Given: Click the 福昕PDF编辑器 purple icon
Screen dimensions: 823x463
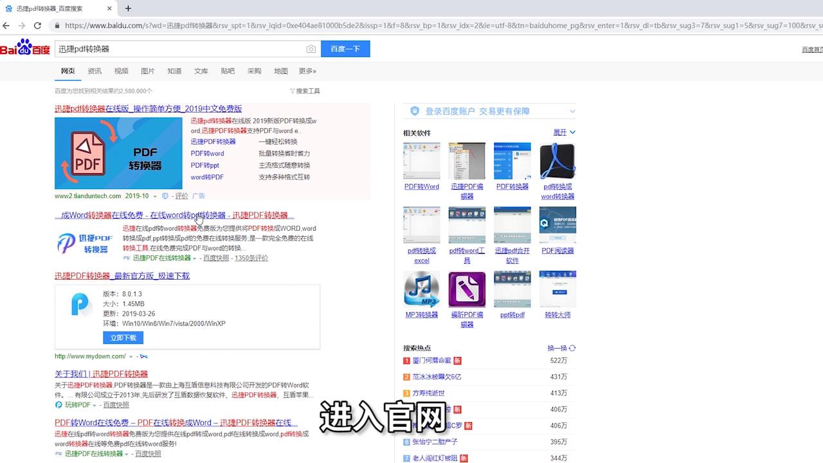Looking at the screenshot, I should point(467,289).
